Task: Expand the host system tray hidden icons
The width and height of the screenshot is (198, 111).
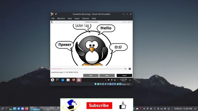Action: click(172, 109)
